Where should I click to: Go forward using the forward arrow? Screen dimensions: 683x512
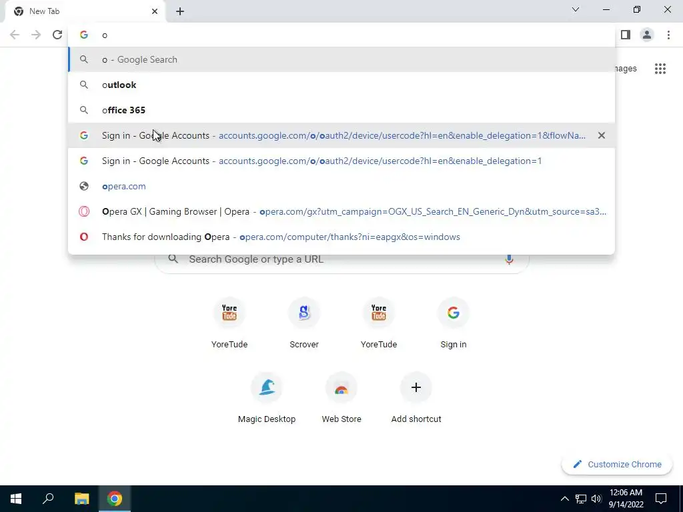coord(36,35)
